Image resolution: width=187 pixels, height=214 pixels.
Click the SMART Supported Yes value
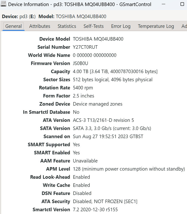point(76,145)
